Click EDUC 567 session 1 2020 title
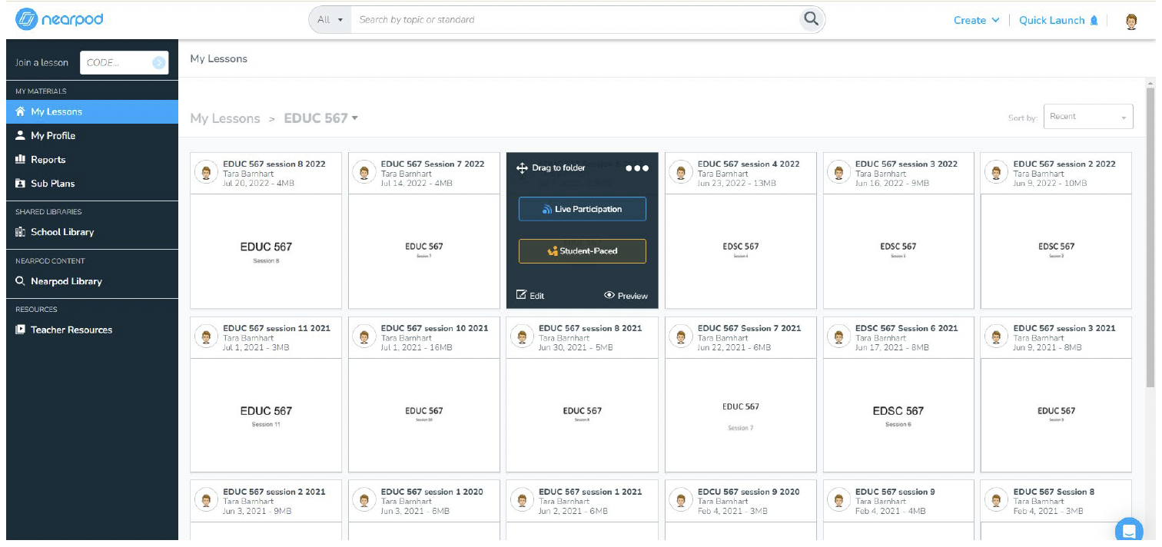Screen dimensions: 1162x547 [432, 492]
